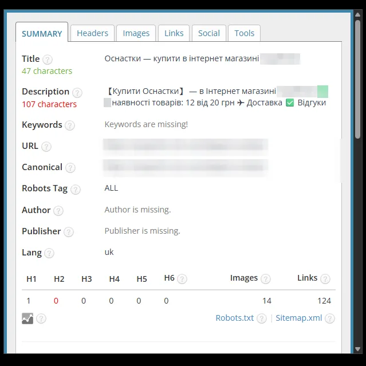Screen dimensions: 366x366
Task: Click help icon beside the chart icon
Action: [x=41, y=318]
